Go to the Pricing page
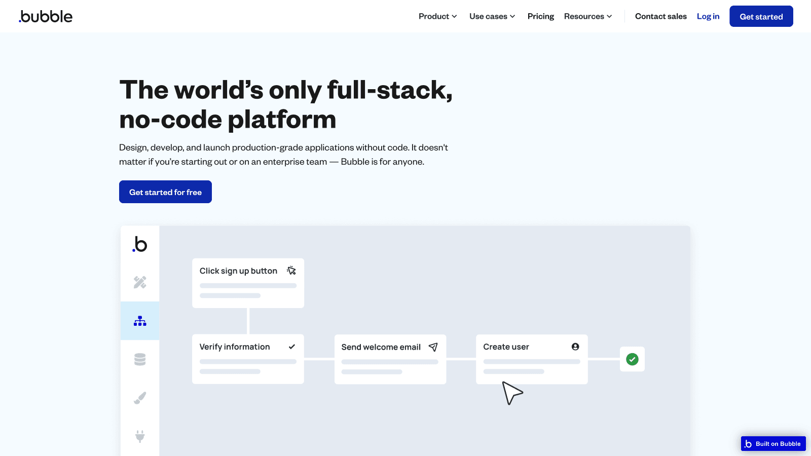811x456 pixels. point(540,16)
